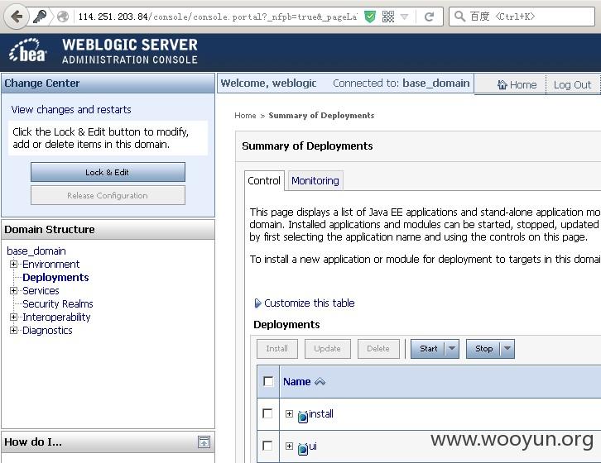Viewport: 601px width, 463px height.
Task: Click the How do I... panel title
Action: click(x=33, y=442)
